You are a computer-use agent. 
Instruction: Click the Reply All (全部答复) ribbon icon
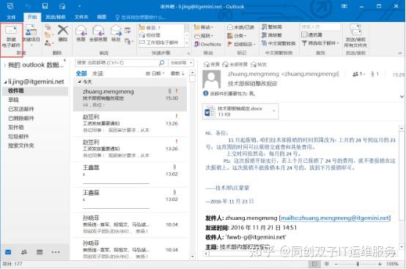[98, 33]
